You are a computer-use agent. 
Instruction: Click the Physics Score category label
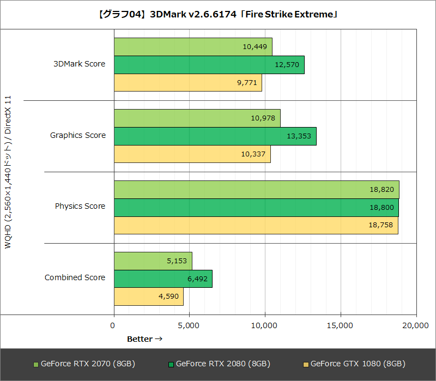click(x=79, y=206)
